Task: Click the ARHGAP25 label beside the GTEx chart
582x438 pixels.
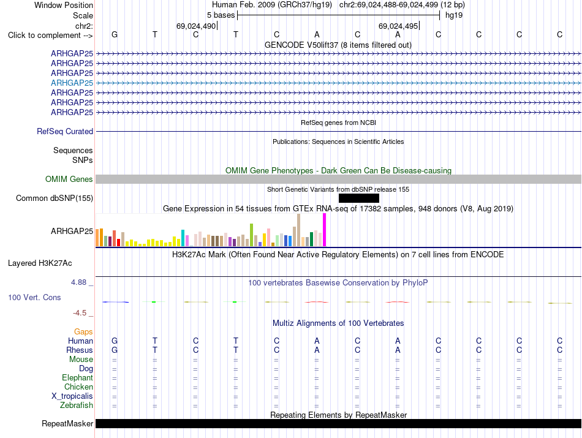Action: (72, 231)
